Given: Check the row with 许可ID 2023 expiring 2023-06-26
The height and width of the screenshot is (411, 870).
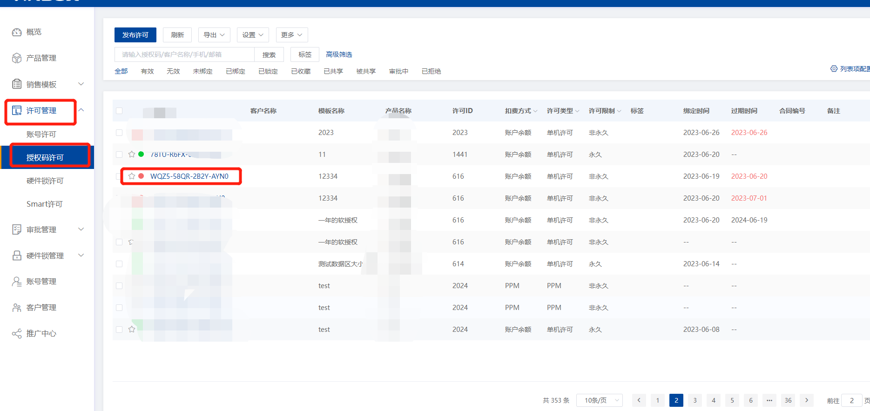Looking at the screenshot, I should click(x=119, y=133).
